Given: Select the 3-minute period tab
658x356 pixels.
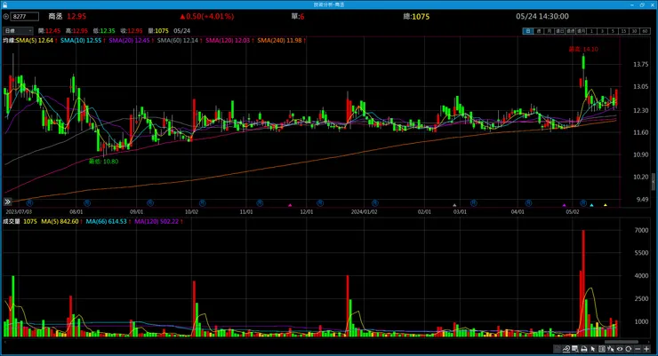Looking at the screenshot, I should (602, 31).
